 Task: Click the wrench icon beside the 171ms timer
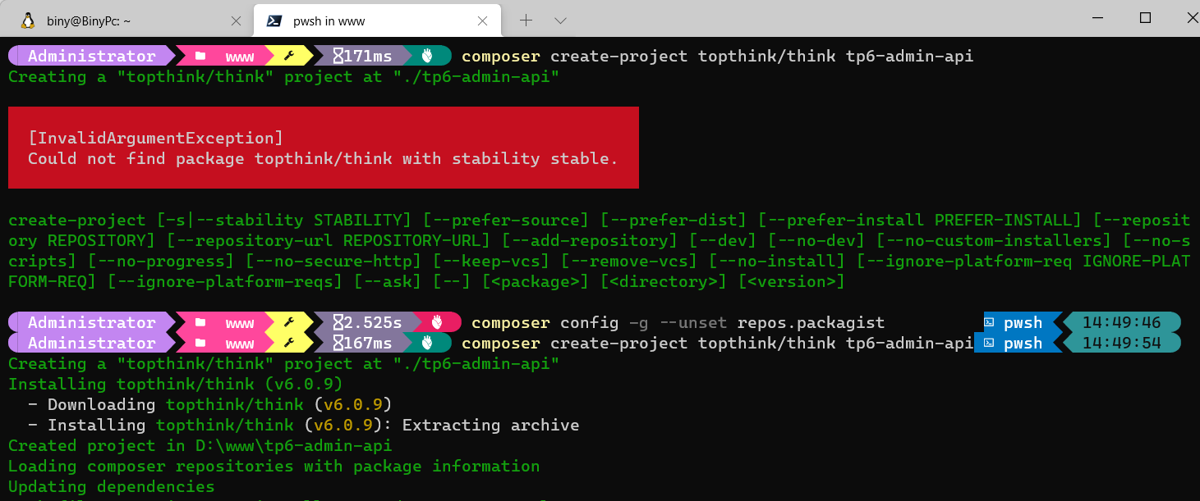(x=289, y=57)
